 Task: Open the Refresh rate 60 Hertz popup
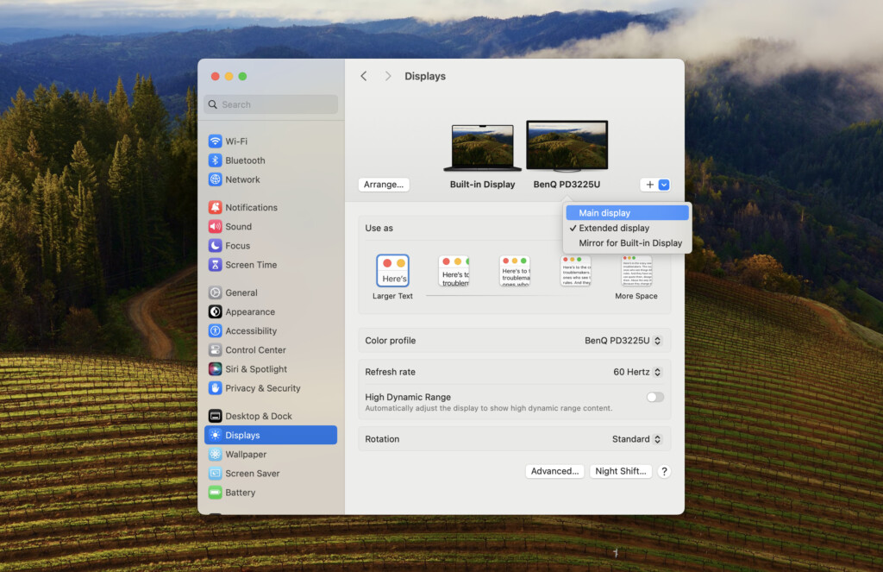coord(637,372)
